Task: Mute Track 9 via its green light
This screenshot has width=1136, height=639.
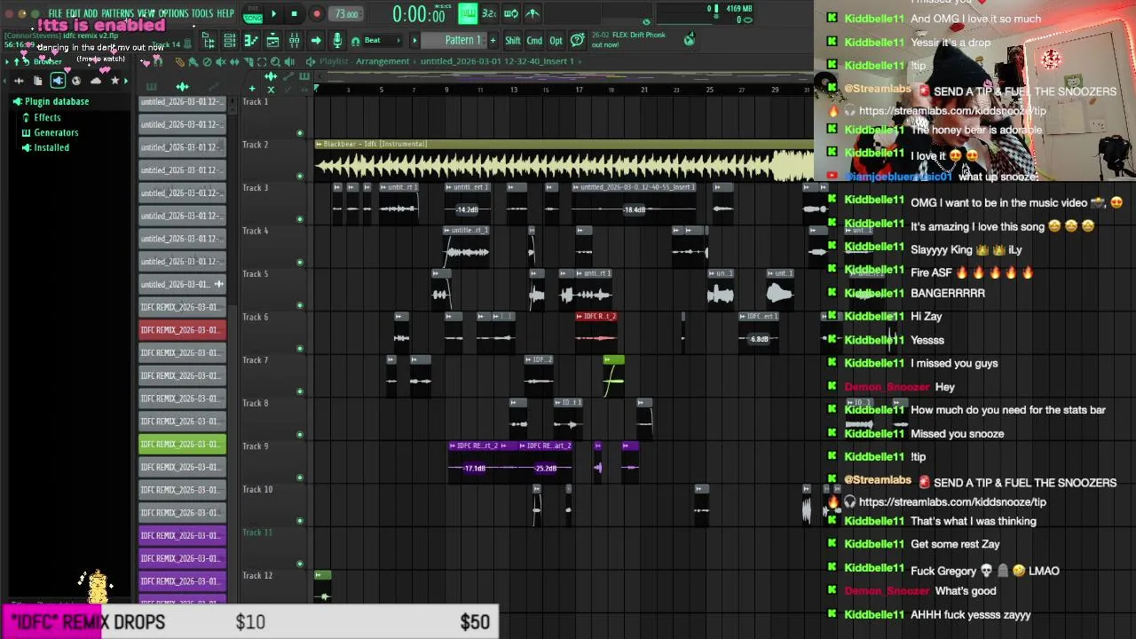Action: tap(299, 477)
